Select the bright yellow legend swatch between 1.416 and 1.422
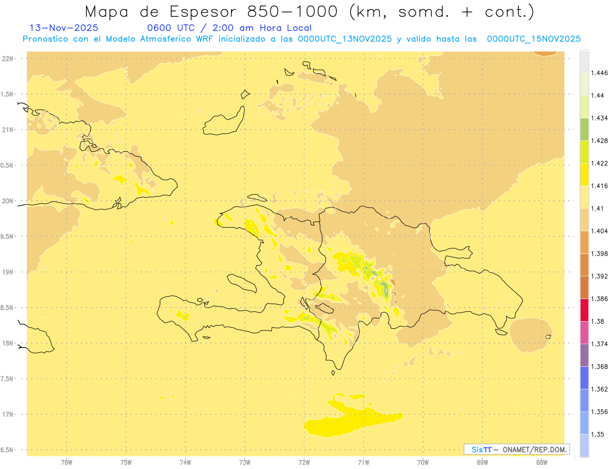The width and height of the screenshot is (608, 469). (x=584, y=175)
